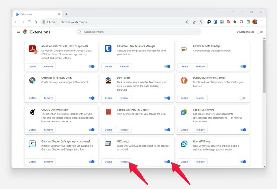
Task: Turn off Google Docs Offline toggle
Action: 243,130
